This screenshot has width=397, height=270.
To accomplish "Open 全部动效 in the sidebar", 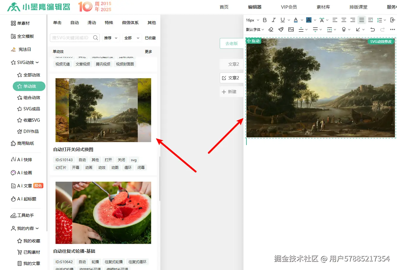I will 29,75.
